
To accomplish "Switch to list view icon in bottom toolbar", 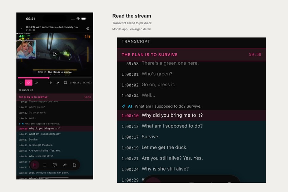I will 45,165.
